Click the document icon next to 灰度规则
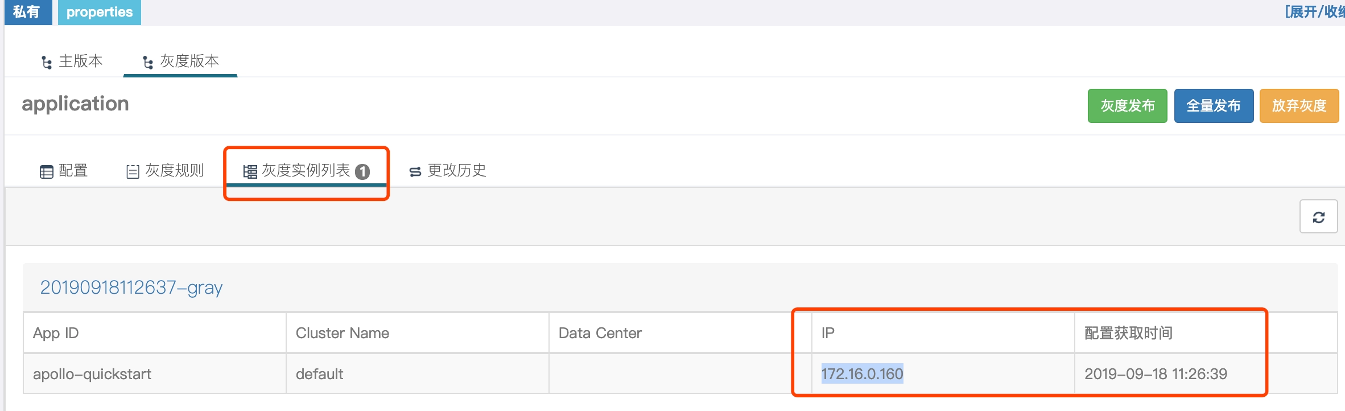1345x411 pixels. click(133, 171)
